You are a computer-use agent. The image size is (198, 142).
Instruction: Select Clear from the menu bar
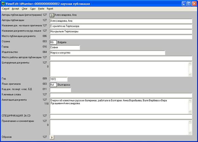tap(25, 9)
